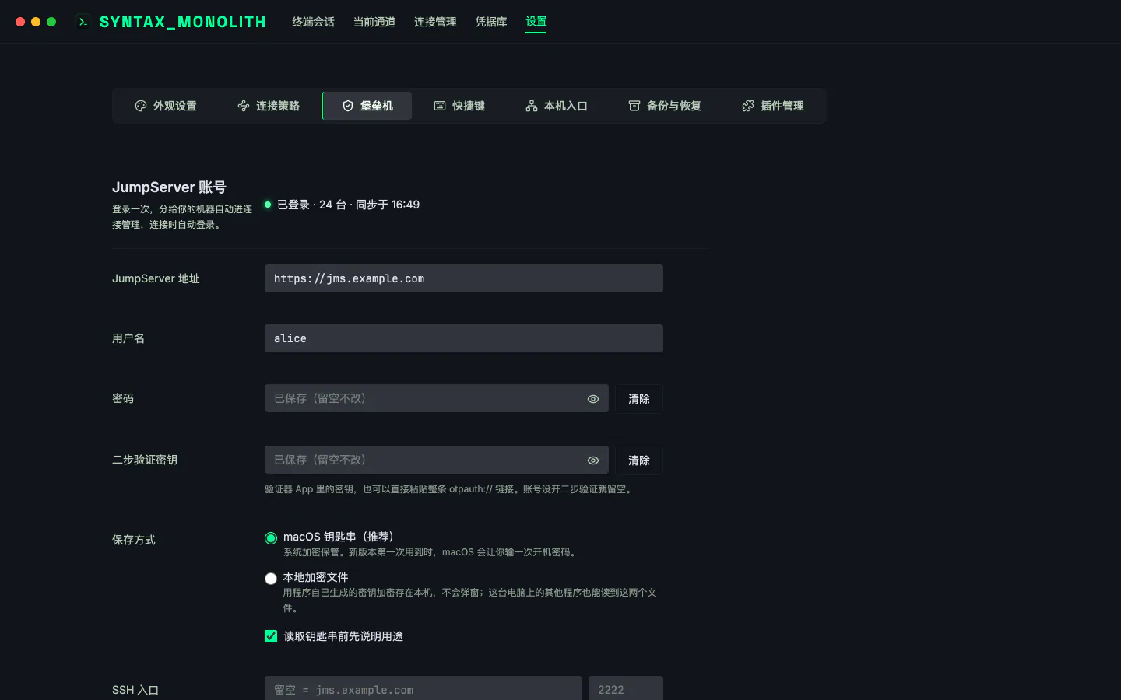Open the 连接策略 settings tab

click(269, 106)
